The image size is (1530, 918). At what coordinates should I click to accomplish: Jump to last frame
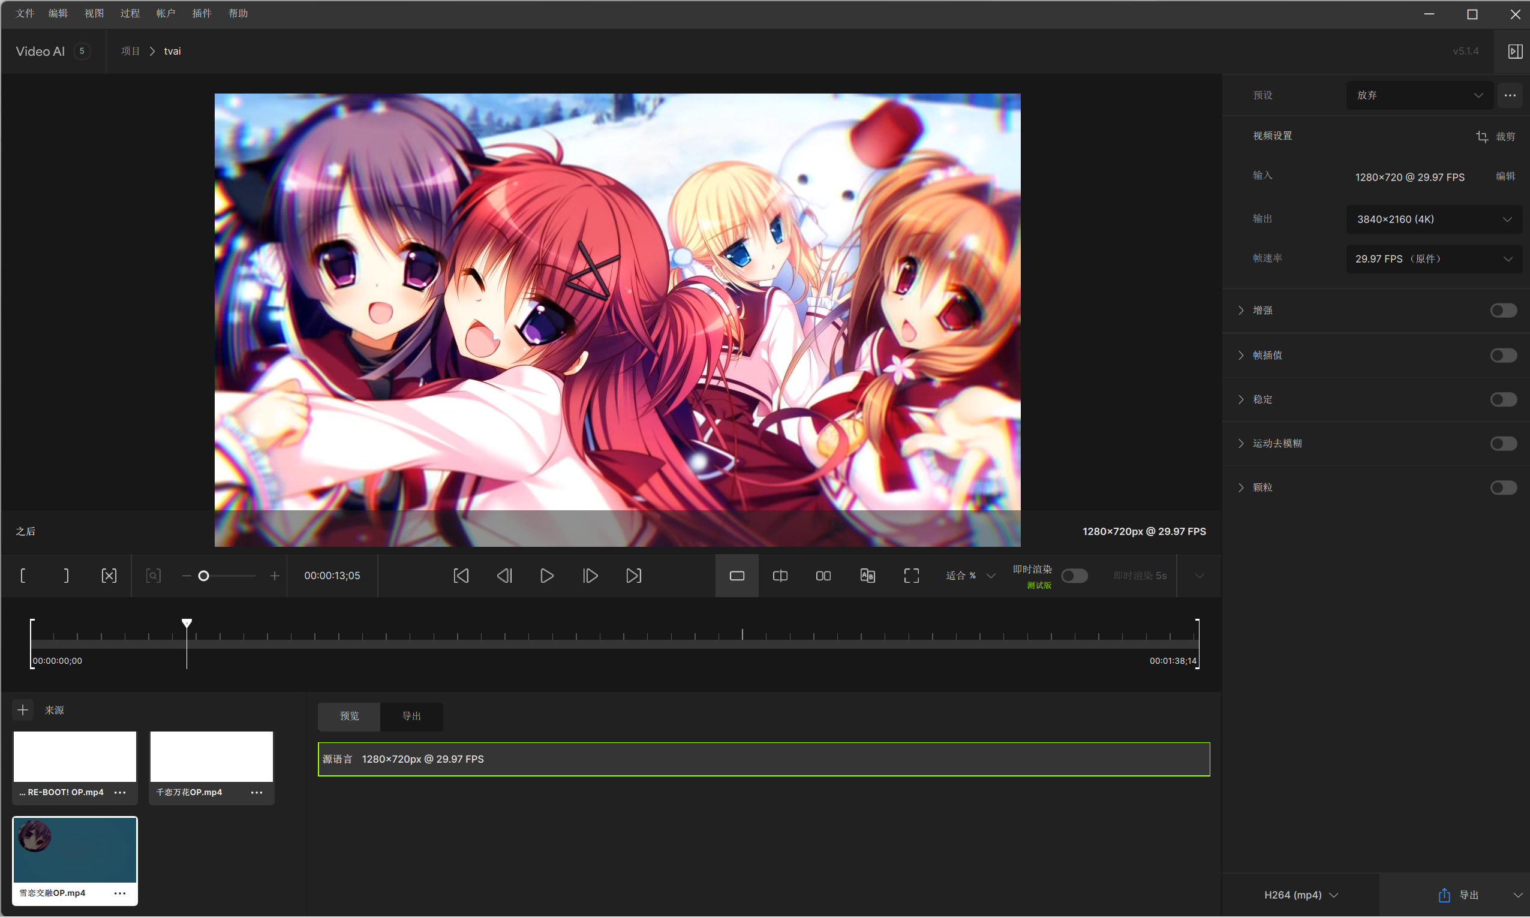click(633, 576)
